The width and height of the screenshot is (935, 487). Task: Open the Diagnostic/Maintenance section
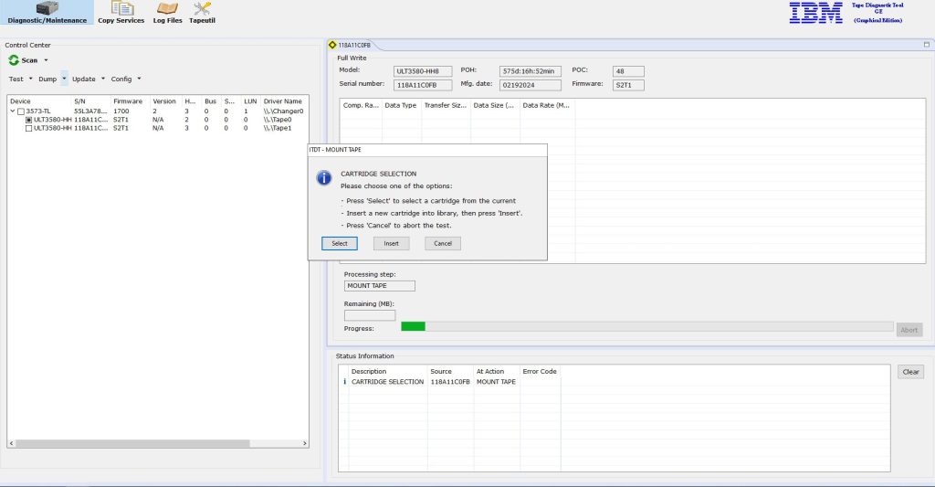point(47,13)
